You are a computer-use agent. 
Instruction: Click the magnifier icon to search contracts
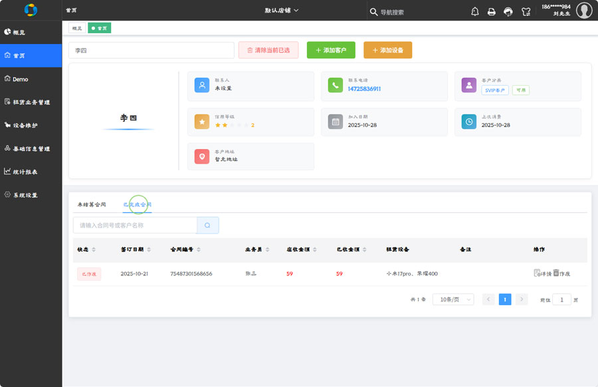(x=207, y=225)
